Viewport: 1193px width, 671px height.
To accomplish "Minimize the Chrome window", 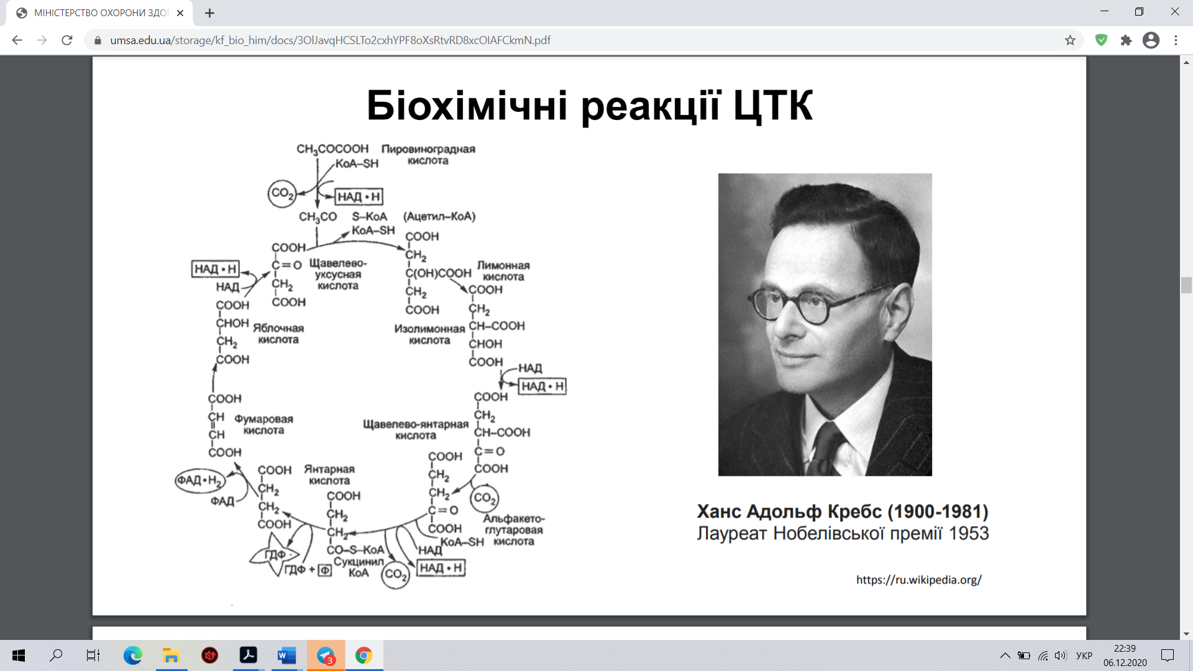I will (1104, 12).
